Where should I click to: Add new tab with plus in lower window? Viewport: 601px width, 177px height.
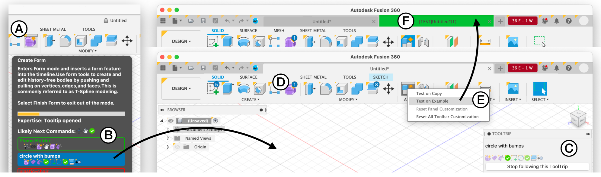coord(500,69)
